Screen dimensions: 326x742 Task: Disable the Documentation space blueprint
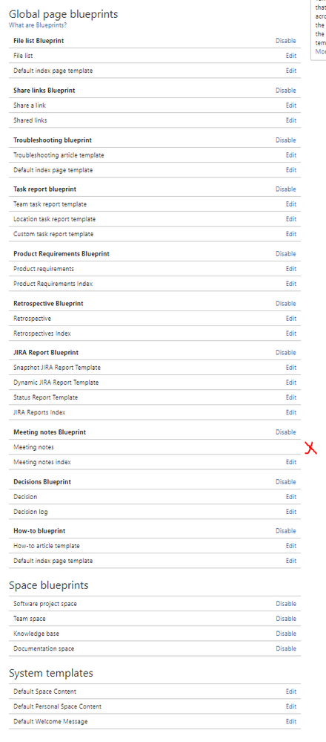pyautogui.click(x=286, y=648)
